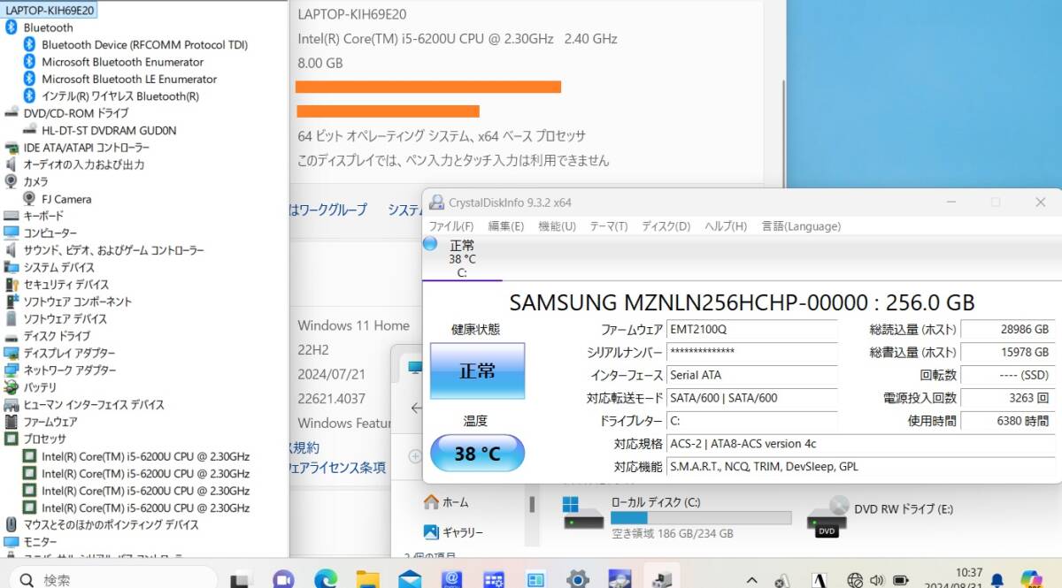
Task: Click the マウスとそのほかのポインティング デバイス icon
Action: [12, 524]
